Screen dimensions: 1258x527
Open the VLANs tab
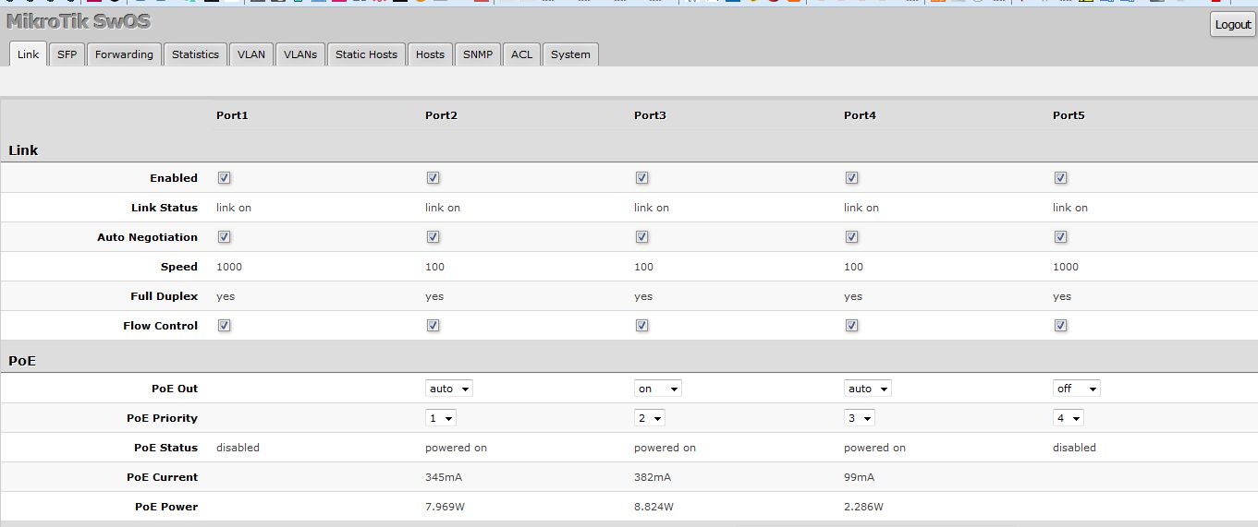click(300, 54)
